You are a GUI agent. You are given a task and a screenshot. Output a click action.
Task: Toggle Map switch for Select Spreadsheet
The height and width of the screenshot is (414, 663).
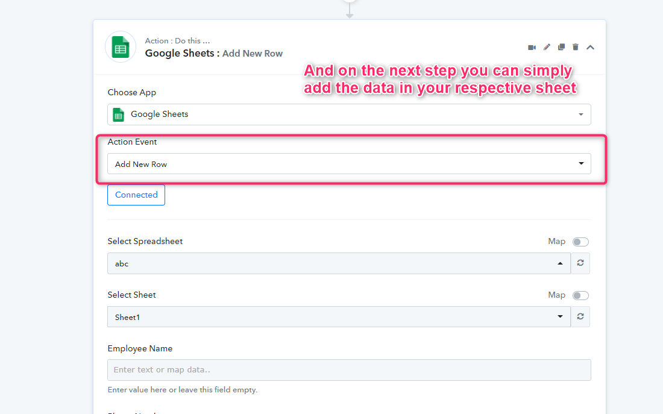[x=580, y=242]
